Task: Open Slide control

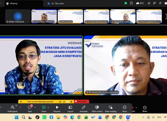Action: coord(97,109)
